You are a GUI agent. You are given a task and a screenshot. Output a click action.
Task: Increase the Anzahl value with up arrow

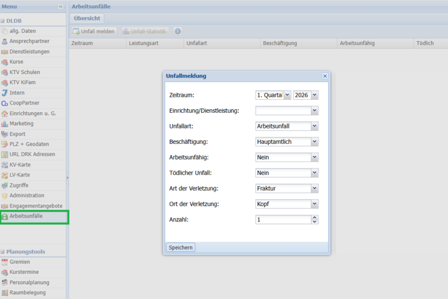[x=315, y=217]
